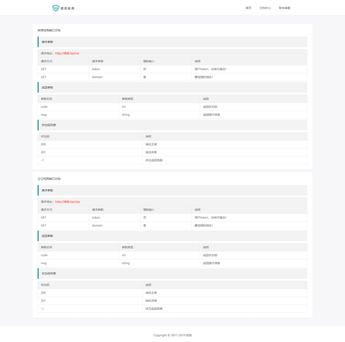Go to 文档中心 in the top navigation

click(265, 8)
